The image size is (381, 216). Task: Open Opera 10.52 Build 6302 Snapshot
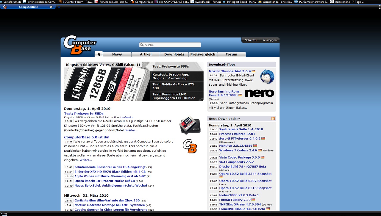(x=245, y=181)
